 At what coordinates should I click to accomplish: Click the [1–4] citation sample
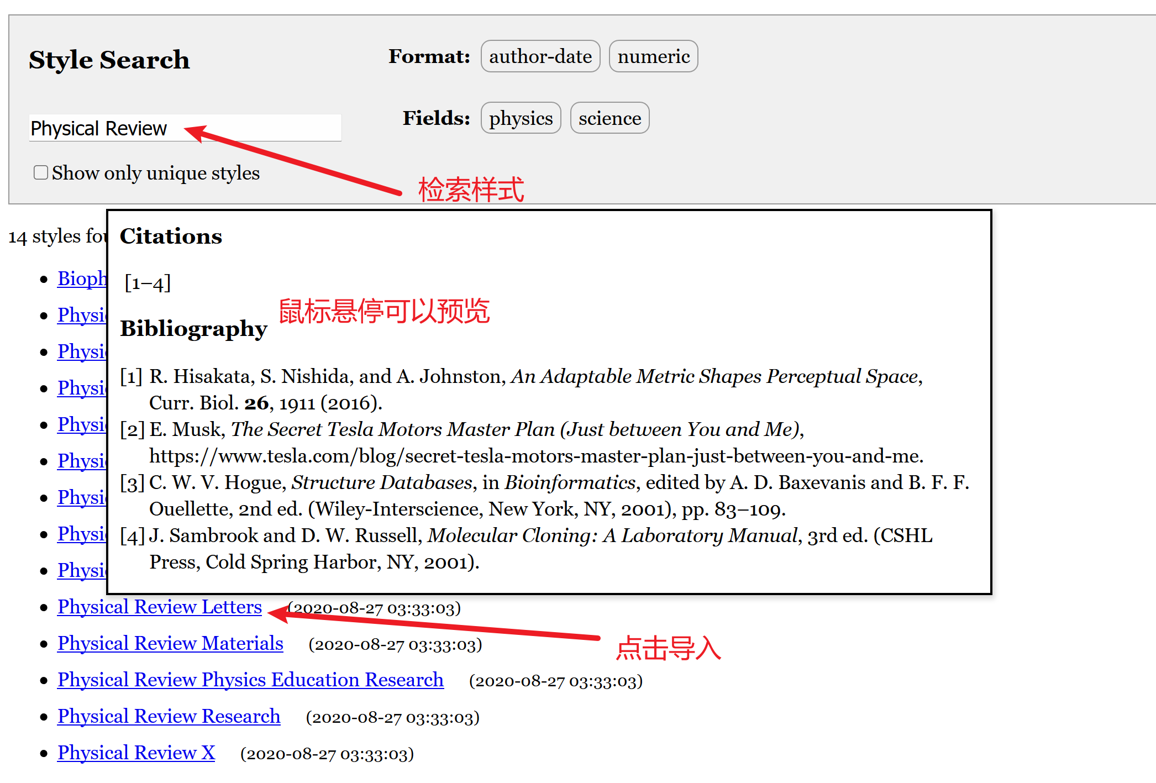click(x=148, y=283)
